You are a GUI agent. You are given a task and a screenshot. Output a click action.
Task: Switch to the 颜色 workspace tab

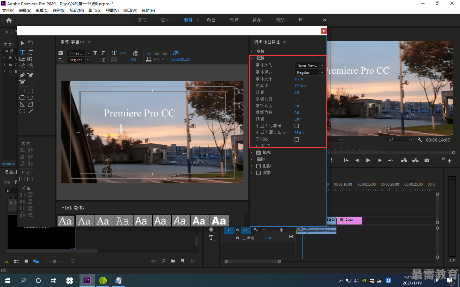211,20
